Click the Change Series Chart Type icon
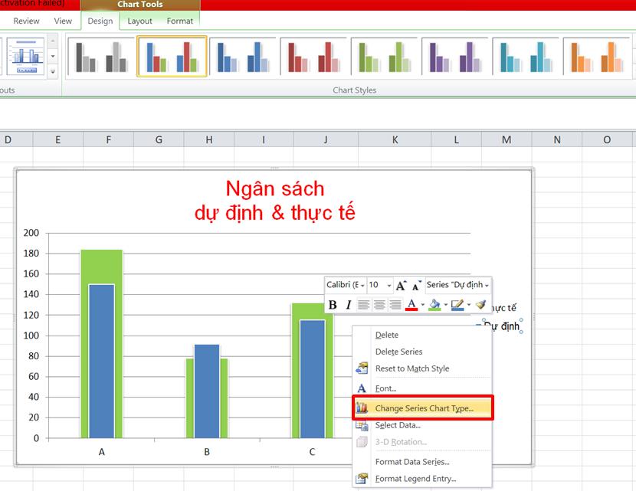 tap(362, 408)
